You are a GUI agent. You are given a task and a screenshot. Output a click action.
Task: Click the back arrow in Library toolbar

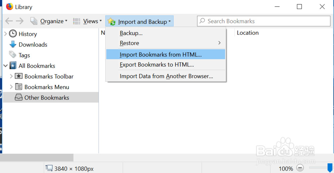[x=9, y=21]
